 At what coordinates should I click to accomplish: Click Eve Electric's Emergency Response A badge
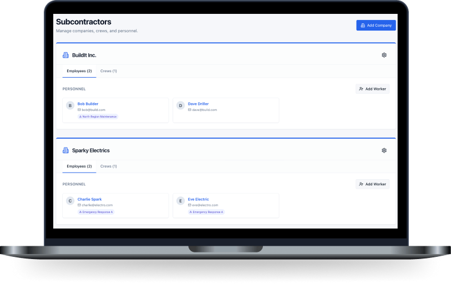[x=206, y=212]
